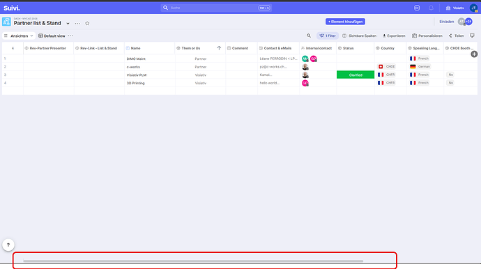This screenshot has height=269, width=481.
Task: Click the pink GD avatar in DIMO Maint row
Action: [x=313, y=59]
